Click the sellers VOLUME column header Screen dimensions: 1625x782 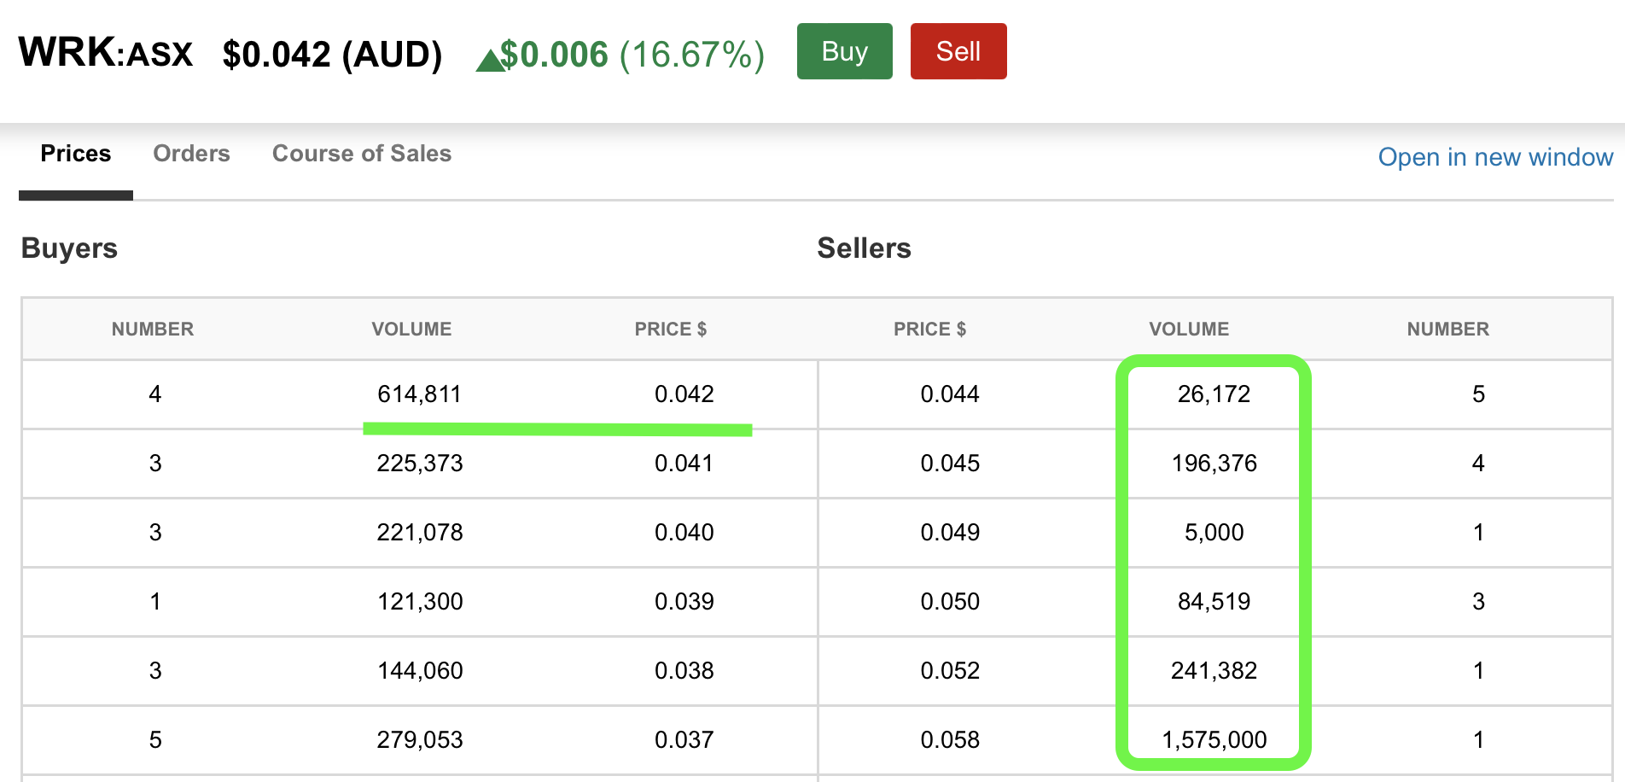[1189, 330]
